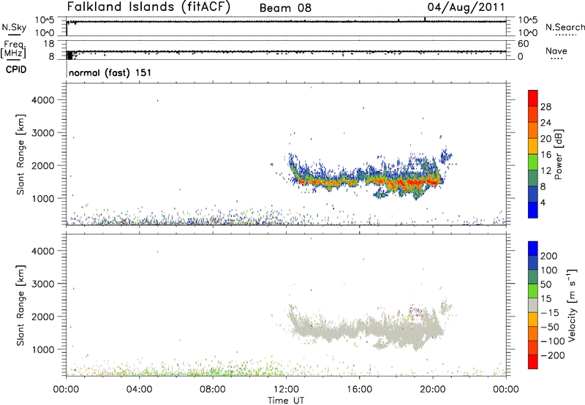Click the date '04/Aug/2011'

click(x=466, y=7)
